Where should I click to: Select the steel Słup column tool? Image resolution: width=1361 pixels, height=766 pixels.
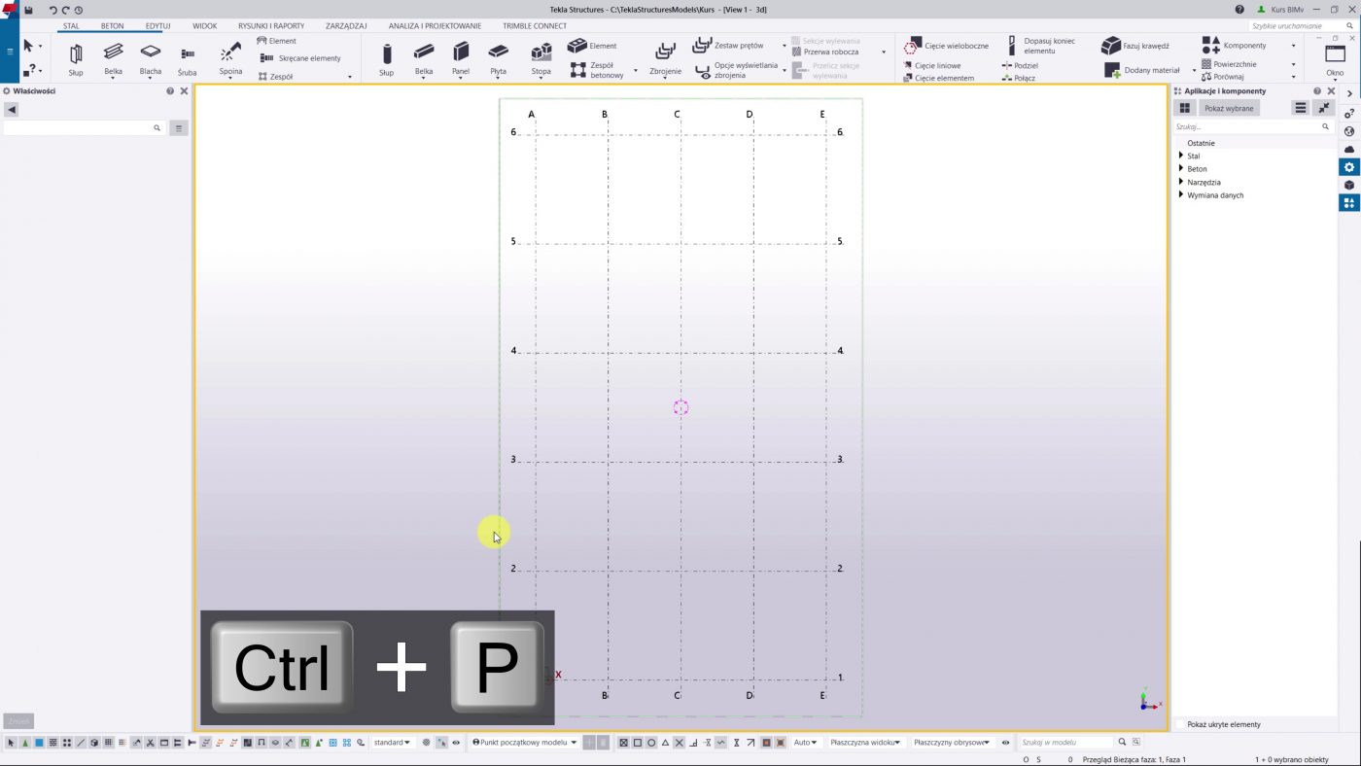pyautogui.click(x=76, y=57)
